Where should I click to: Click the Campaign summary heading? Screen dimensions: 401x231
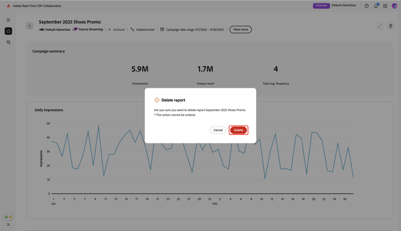coord(49,51)
